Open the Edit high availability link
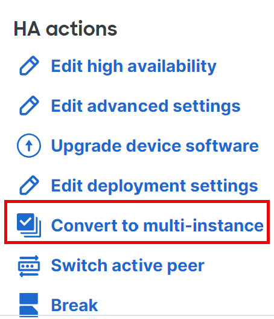 134,66
